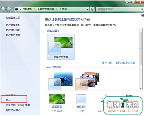144x116 pixels.
Task: Click the theme list scroll up arrow
Action: pyautogui.click(x=141, y=30)
